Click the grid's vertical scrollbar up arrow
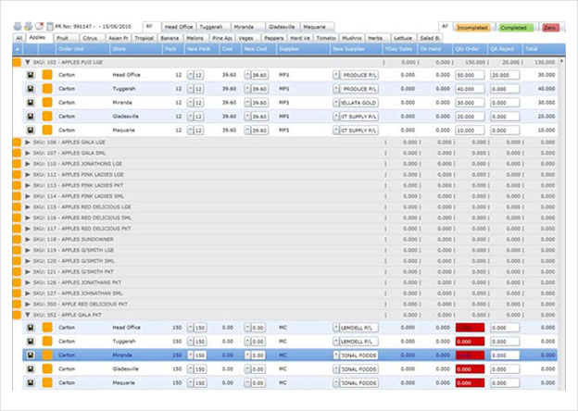 tap(561, 61)
